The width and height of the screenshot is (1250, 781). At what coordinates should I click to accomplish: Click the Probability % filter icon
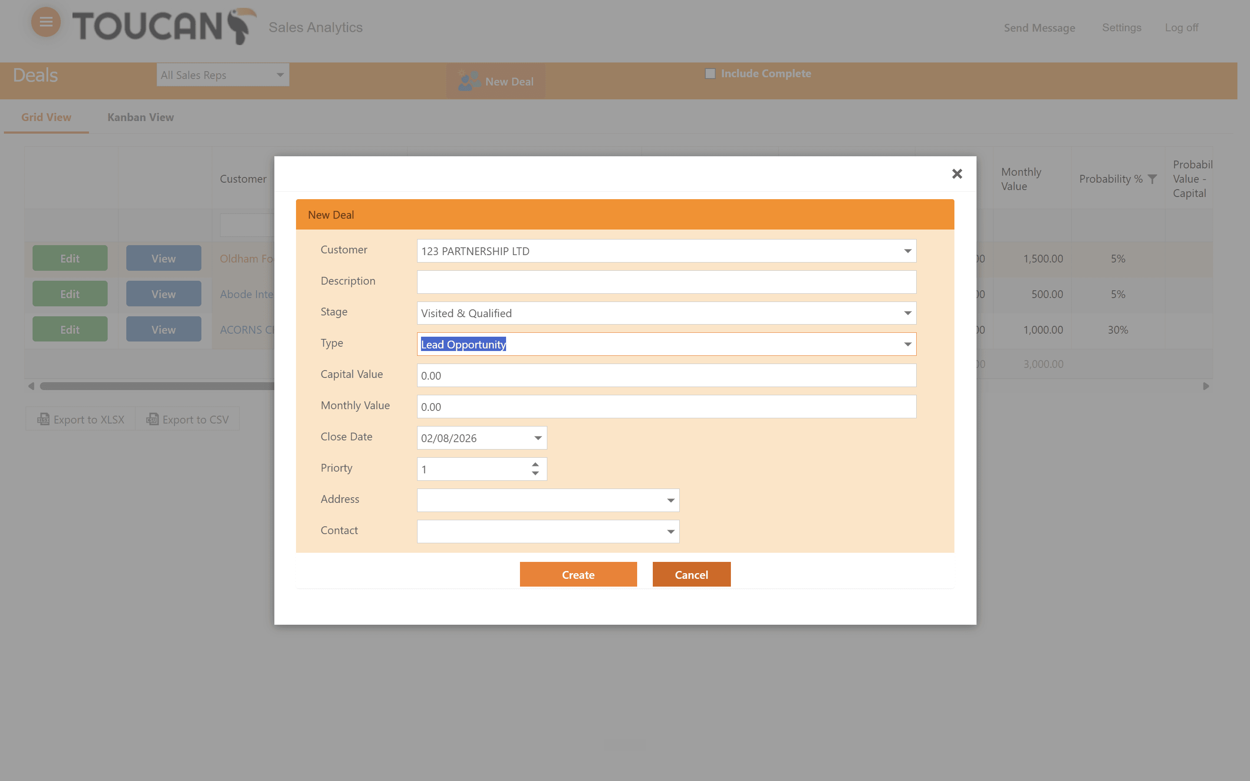click(1152, 179)
